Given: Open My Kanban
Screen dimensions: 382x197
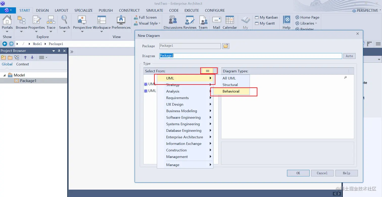Looking at the screenshot, I should pos(266,17).
